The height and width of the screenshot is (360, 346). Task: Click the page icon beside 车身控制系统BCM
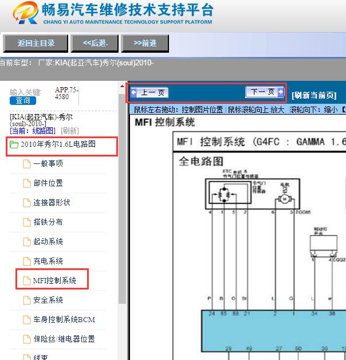point(27,320)
